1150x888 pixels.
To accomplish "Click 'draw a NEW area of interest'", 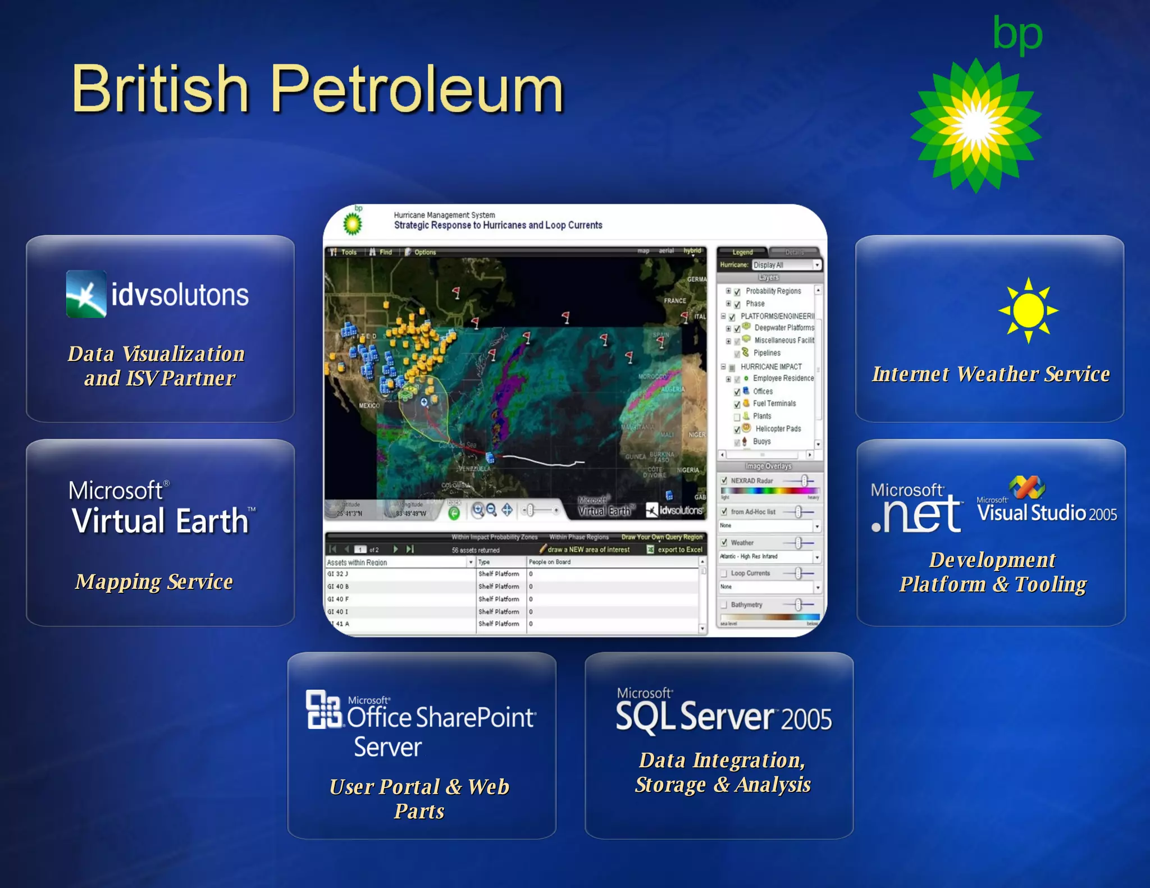I will 585,550.
